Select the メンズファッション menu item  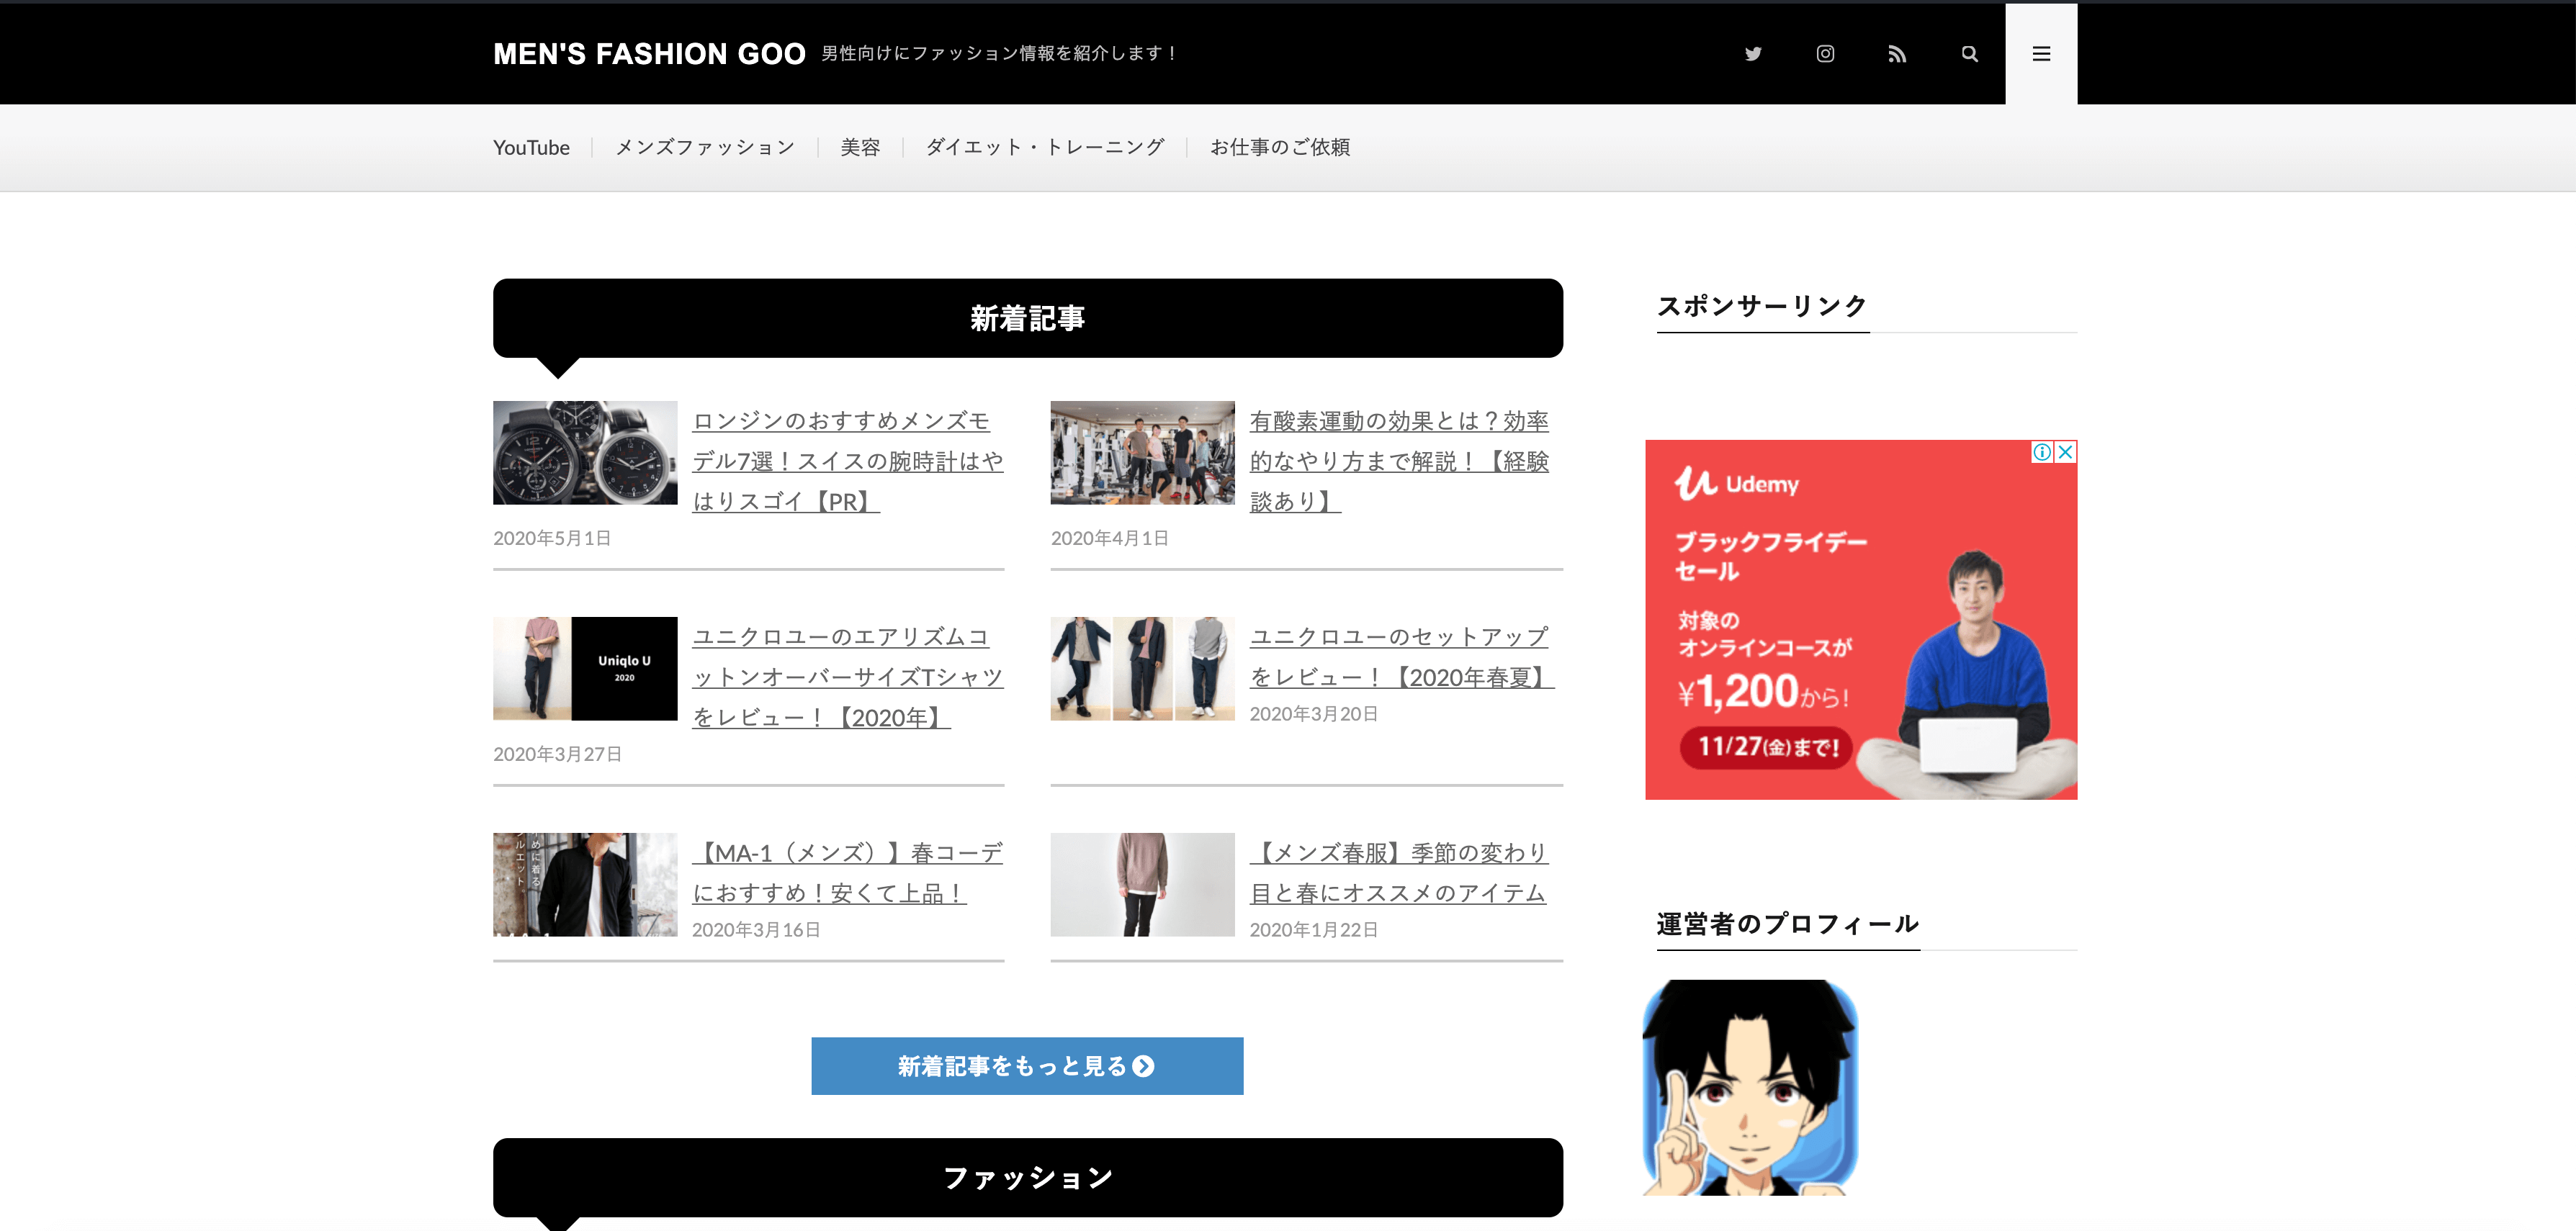[x=705, y=148]
